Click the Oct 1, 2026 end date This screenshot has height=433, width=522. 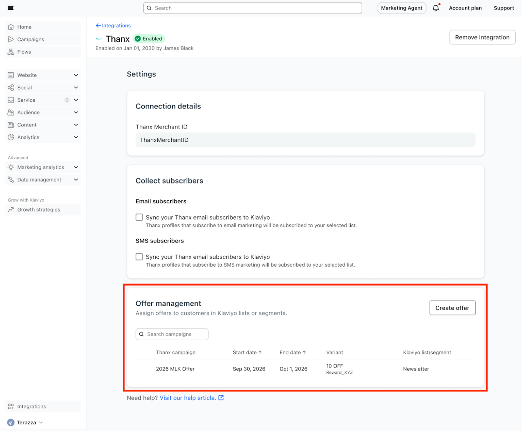coord(294,369)
